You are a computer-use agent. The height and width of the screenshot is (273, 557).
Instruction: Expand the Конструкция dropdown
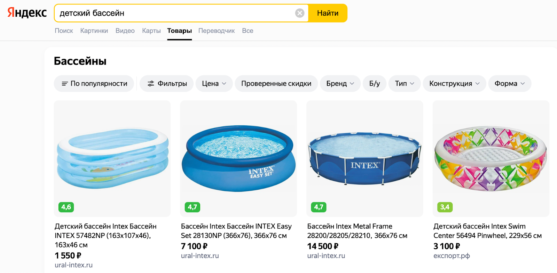(454, 84)
